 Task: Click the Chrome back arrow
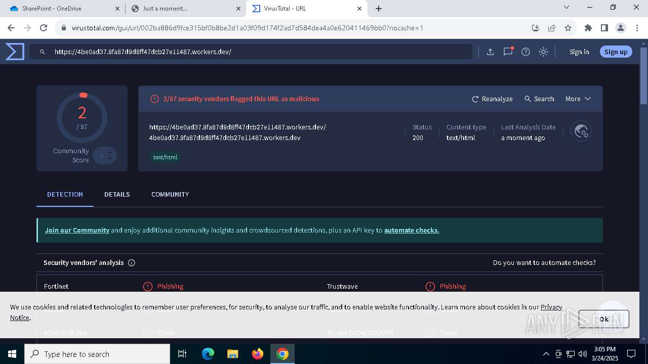[x=11, y=28]
